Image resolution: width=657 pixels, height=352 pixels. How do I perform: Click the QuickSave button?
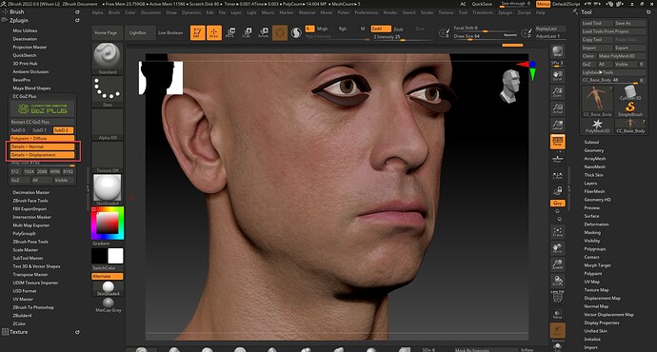482,4
